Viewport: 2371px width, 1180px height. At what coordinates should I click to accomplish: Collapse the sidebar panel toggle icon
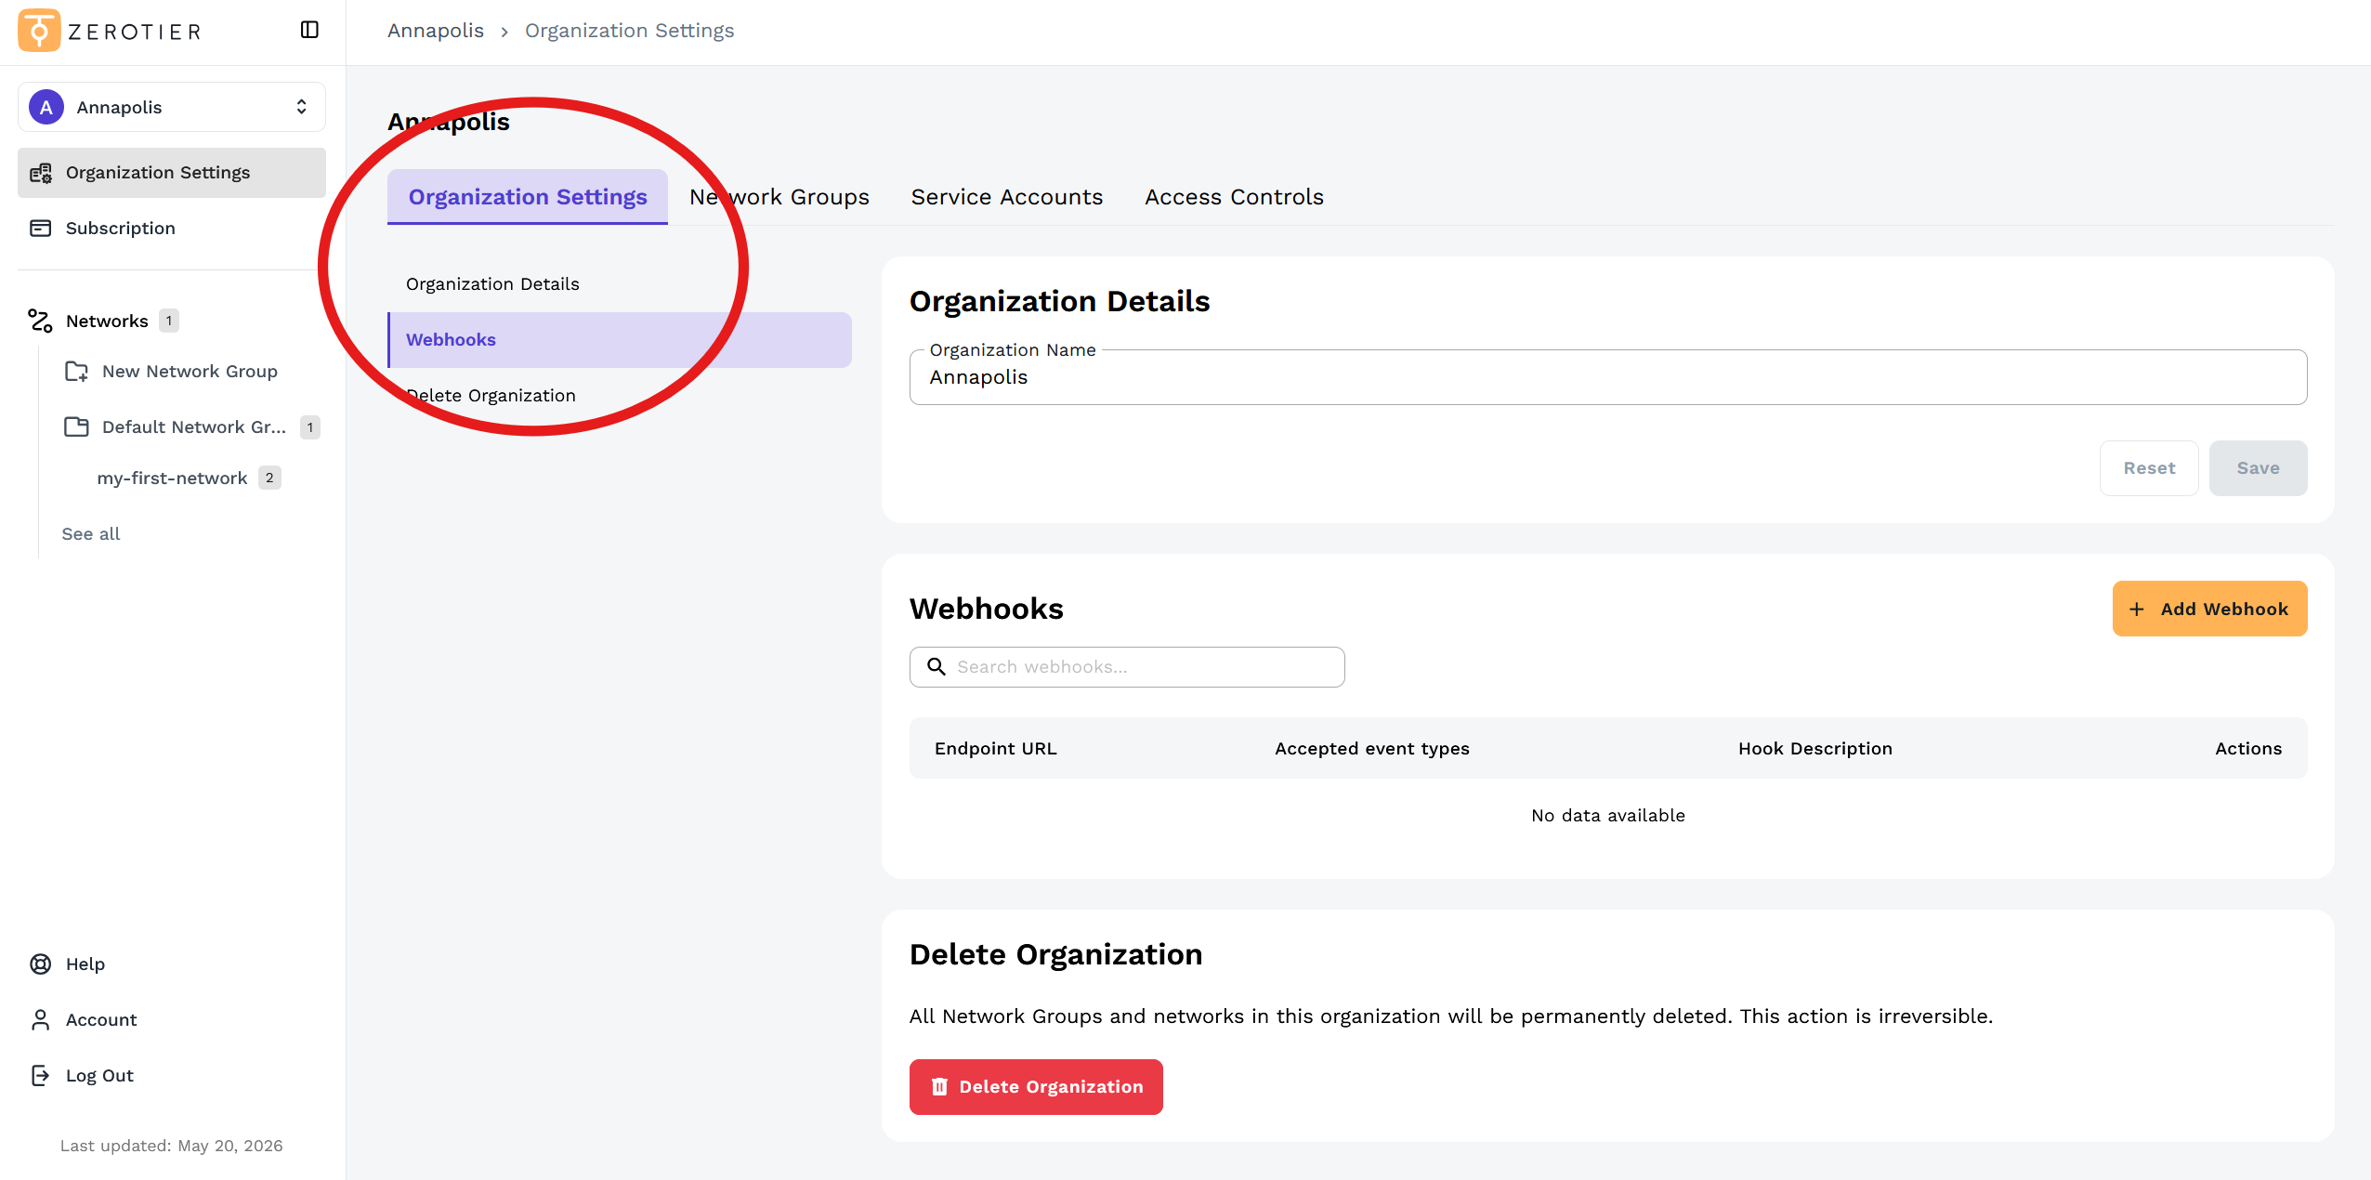coord(309,30)
